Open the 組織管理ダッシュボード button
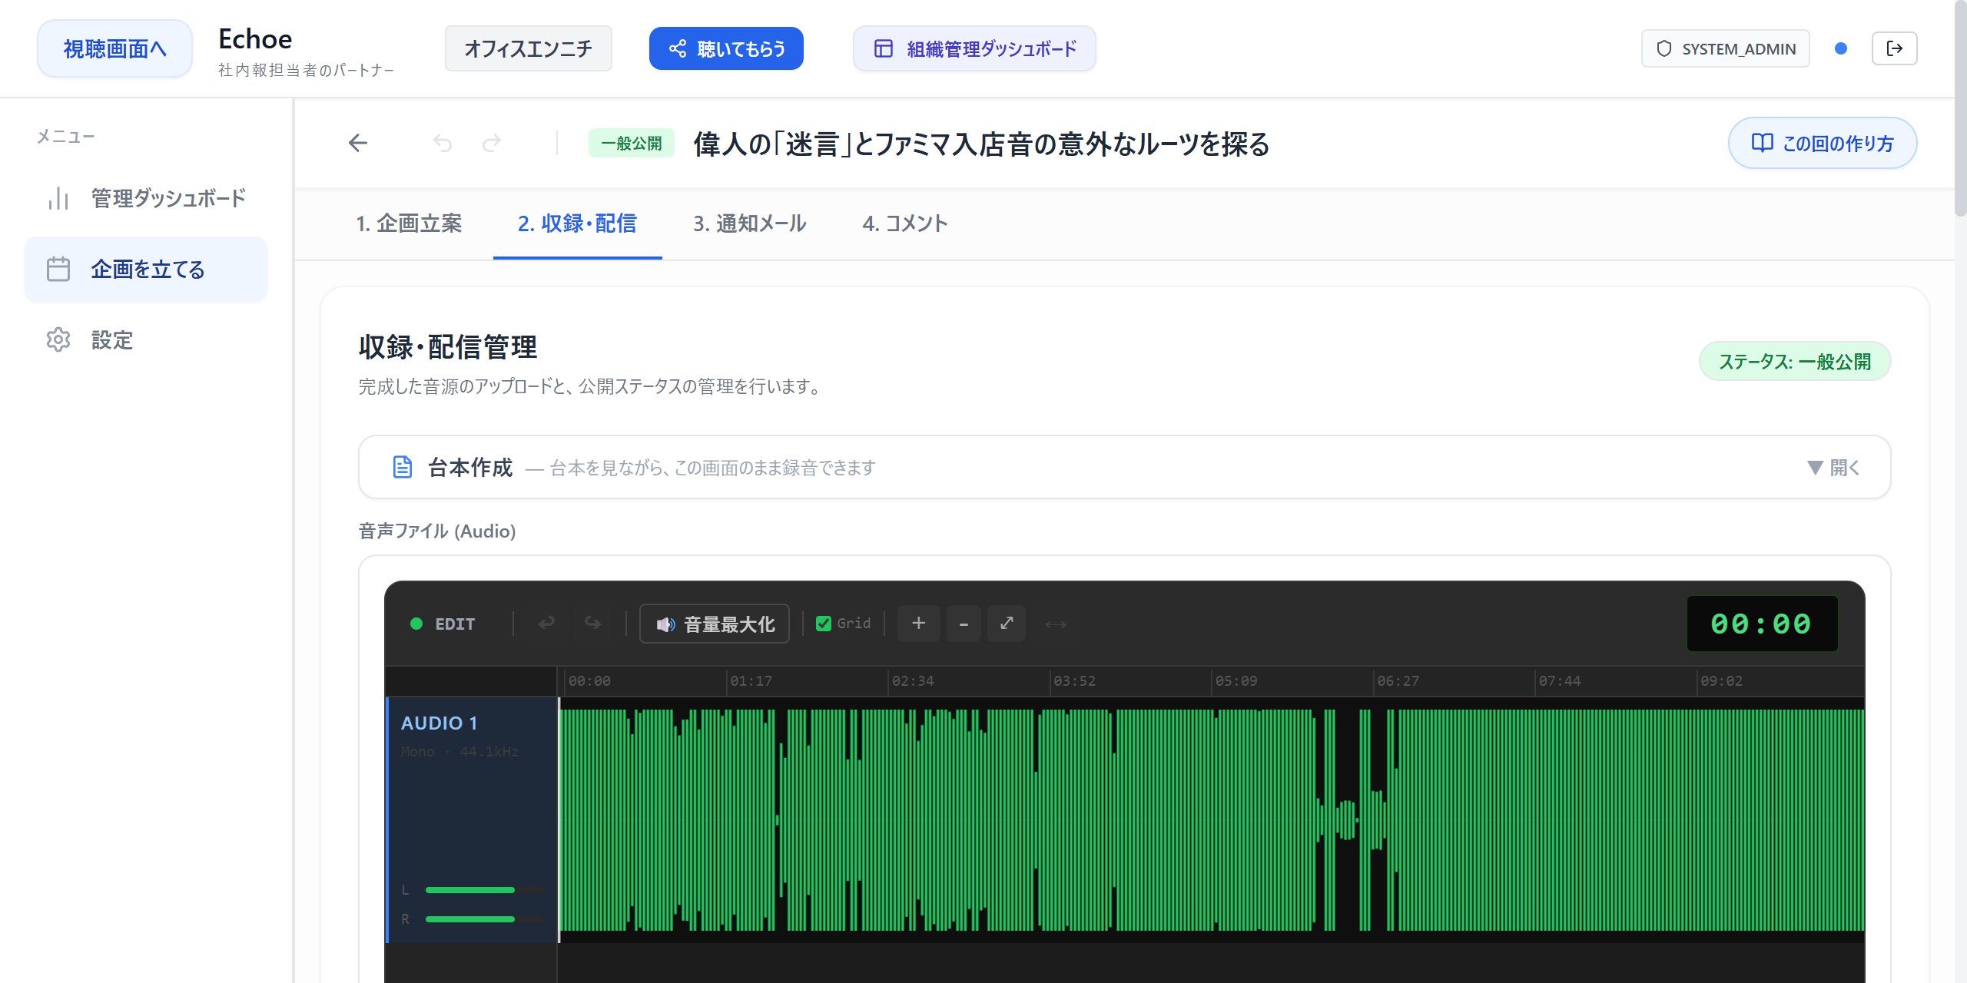This screenshot has width=1967, height=983. pyautogui.click(x=974, y=48)
